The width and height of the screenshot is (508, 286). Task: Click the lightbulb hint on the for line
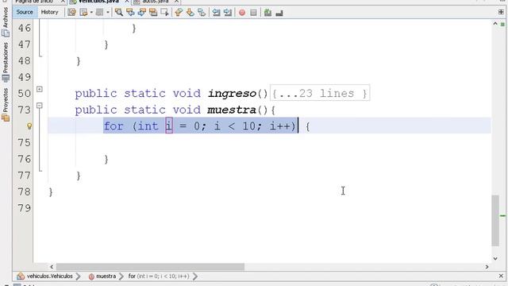[x=29, y=126]
